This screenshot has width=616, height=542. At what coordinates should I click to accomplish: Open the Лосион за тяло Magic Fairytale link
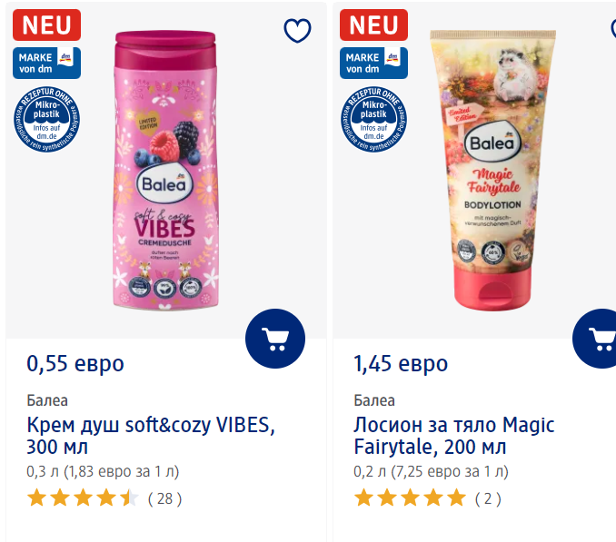[453, 436]
